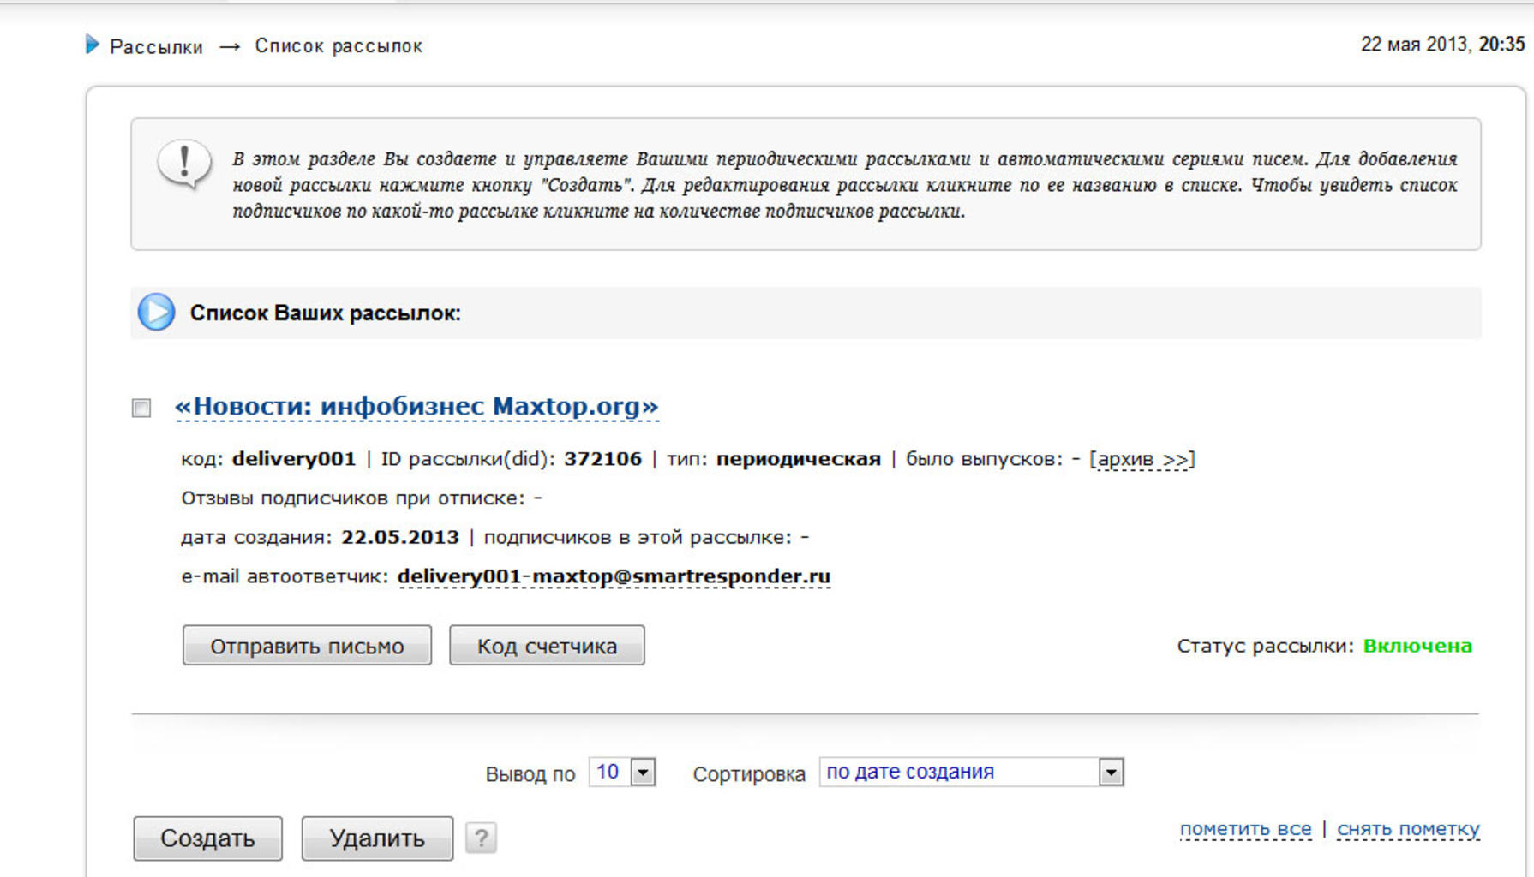Click the blue play icon beside Список Ваших рассылок
Screen dimensions: 1534x877
[x=156, y=312]
